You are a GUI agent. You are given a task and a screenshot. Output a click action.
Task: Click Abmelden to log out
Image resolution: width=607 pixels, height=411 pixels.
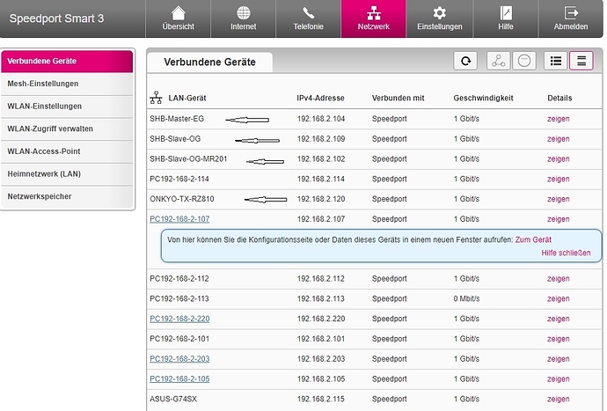[x=571, y=18]
